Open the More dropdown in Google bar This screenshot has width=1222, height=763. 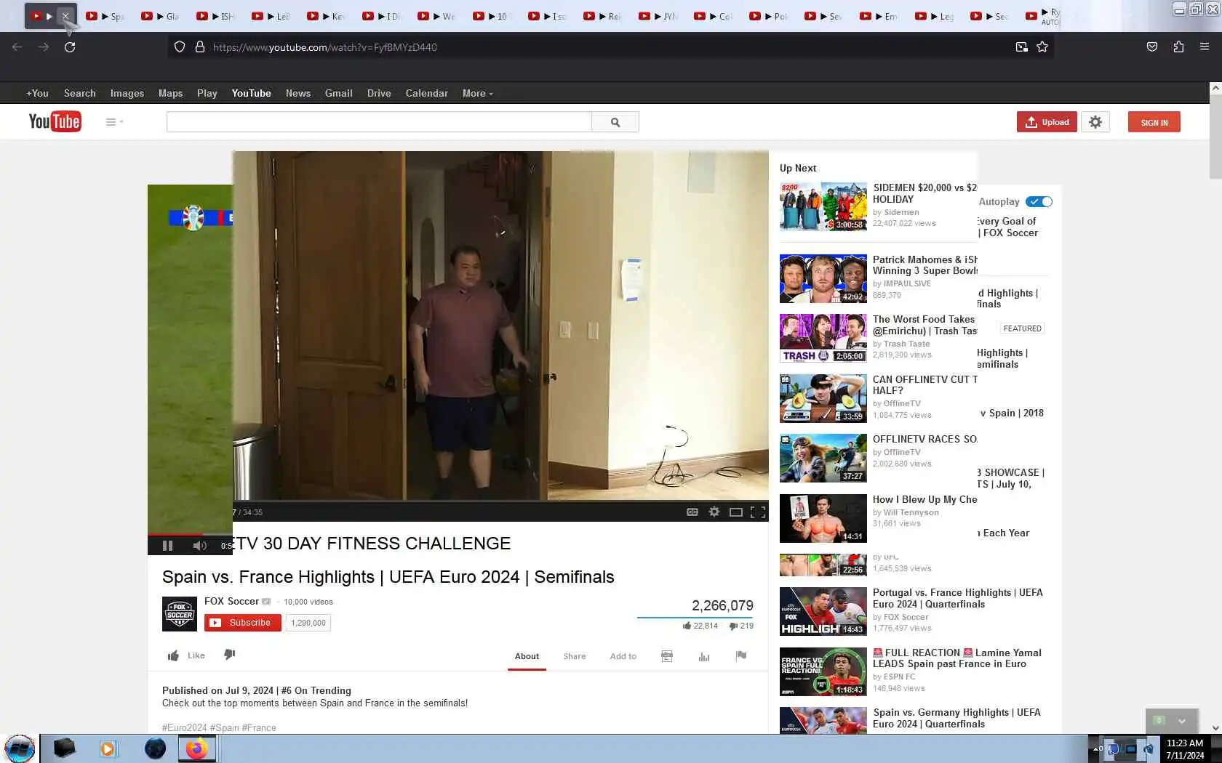pyautogui.click(x=477, y=93)
